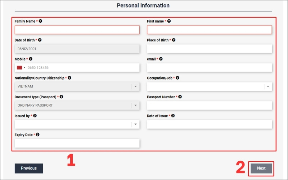
Task: Open the Document type ORDINARY PASSPORT dropdown
Action: point(135,105)
